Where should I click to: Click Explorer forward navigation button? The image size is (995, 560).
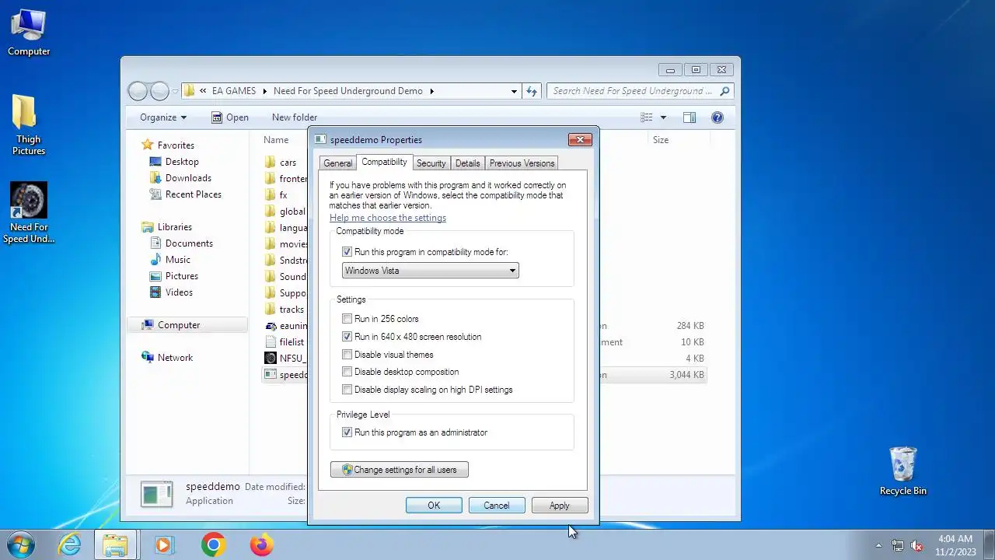point(159,91)
